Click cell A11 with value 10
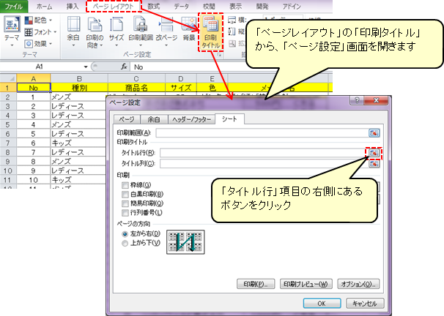 point(34,180)
